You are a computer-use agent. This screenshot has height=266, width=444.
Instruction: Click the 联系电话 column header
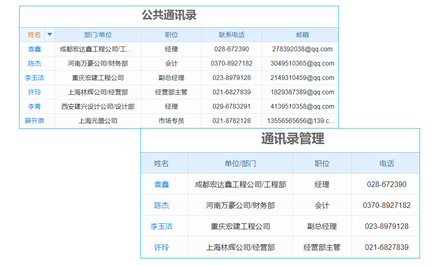point(231,34)
